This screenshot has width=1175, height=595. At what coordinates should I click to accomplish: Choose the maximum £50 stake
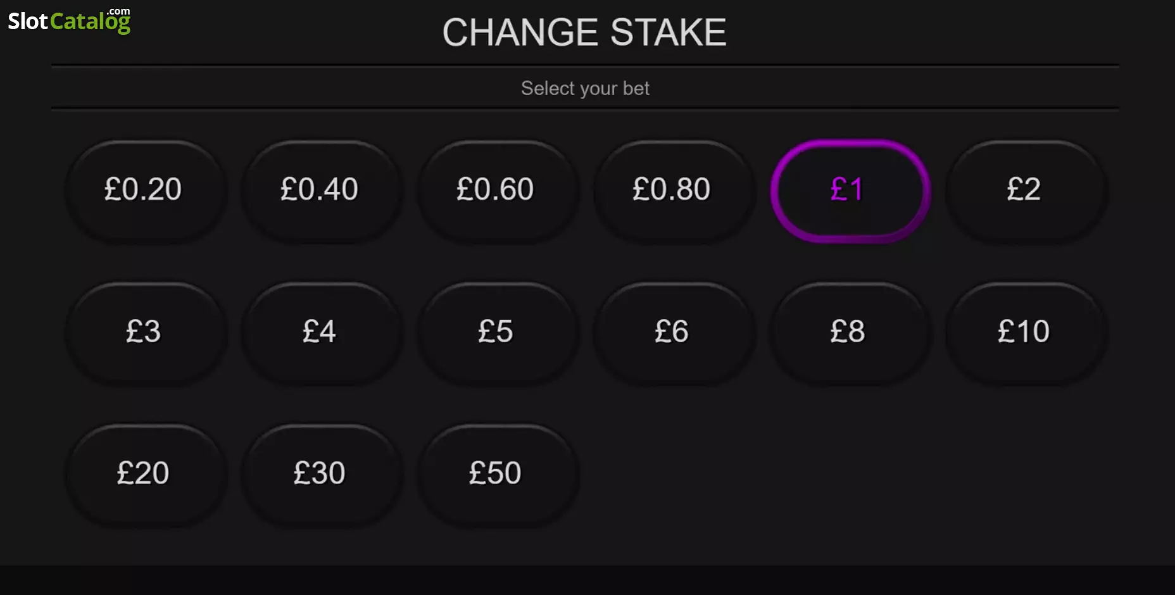[496, 473]
